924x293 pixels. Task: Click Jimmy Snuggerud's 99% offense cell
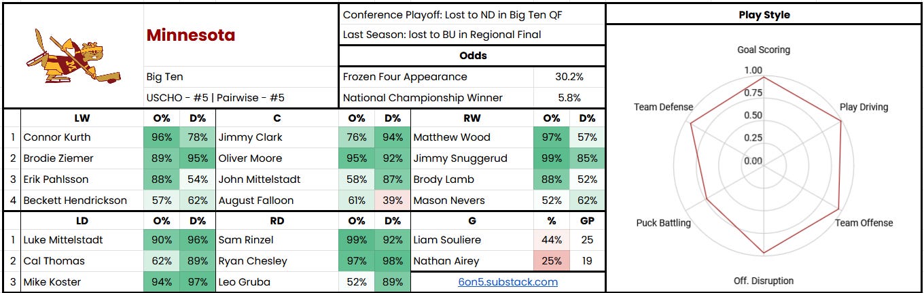[551, 158]
